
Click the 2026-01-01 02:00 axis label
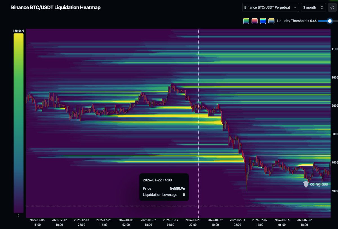(x=126, y=223)
